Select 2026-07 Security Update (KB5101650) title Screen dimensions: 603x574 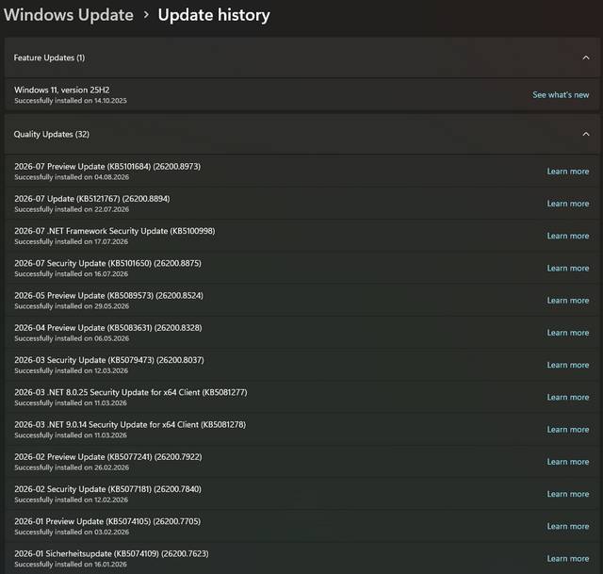(107, 264)
